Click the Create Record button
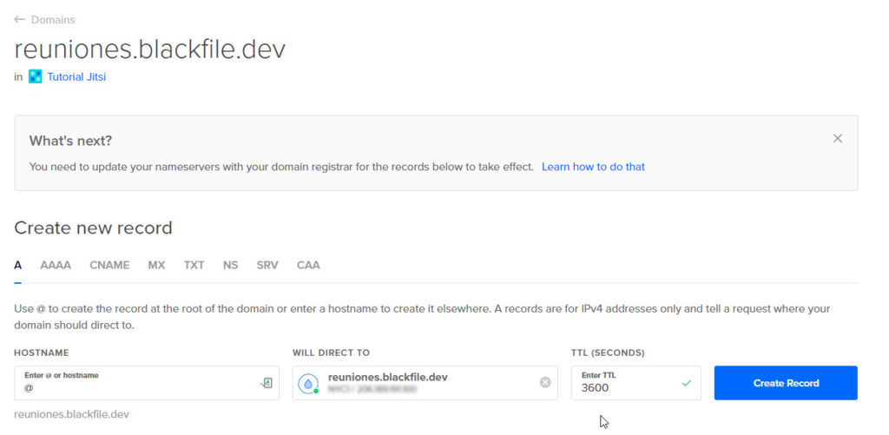The height and width of the screenshot is (435, 889). (x=786, y=383)
